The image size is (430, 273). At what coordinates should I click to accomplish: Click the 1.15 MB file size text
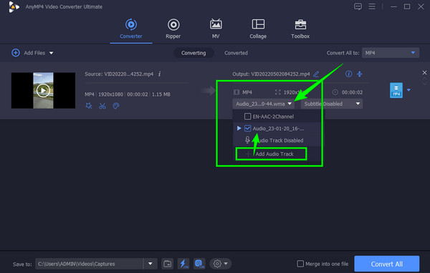161,94
